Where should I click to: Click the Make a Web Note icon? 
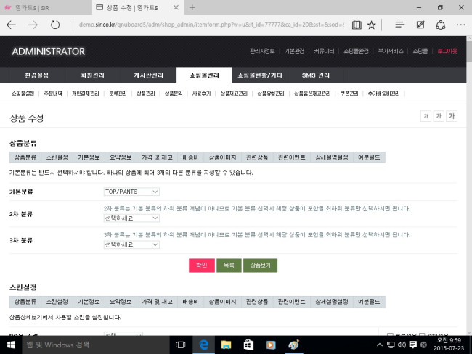pos(420,25)
